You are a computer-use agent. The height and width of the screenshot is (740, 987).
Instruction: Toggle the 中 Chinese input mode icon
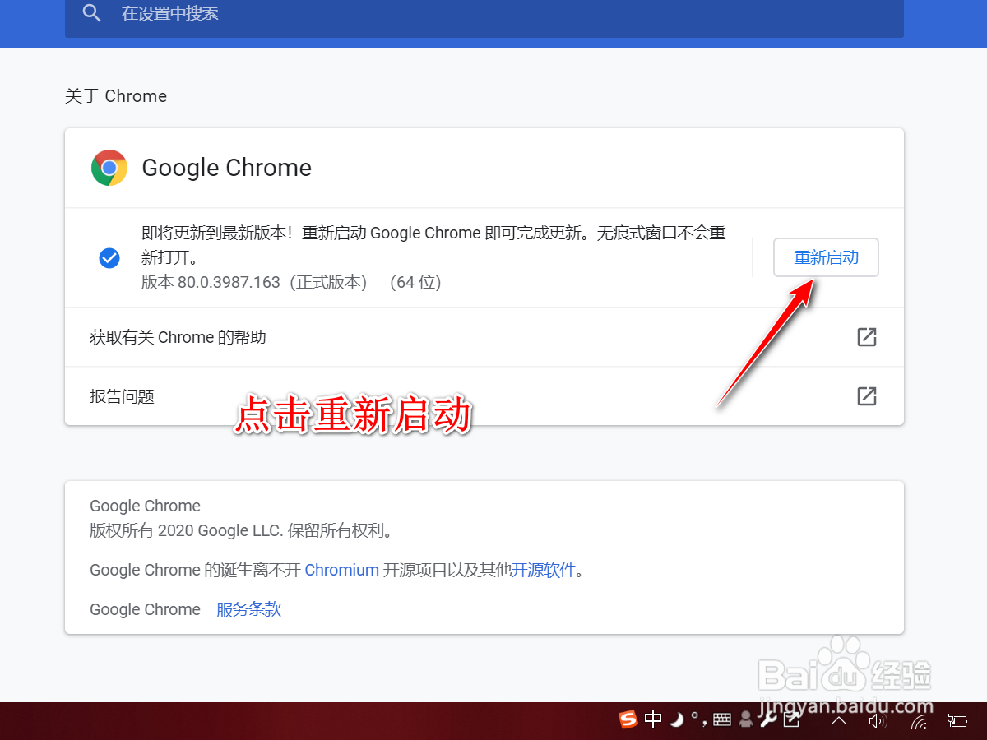pyautogui.click(x=654, y=720)
